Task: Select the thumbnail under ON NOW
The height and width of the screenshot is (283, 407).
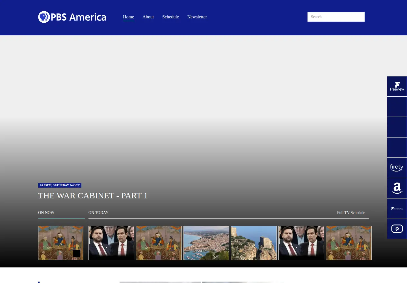Action: (61, 243)
